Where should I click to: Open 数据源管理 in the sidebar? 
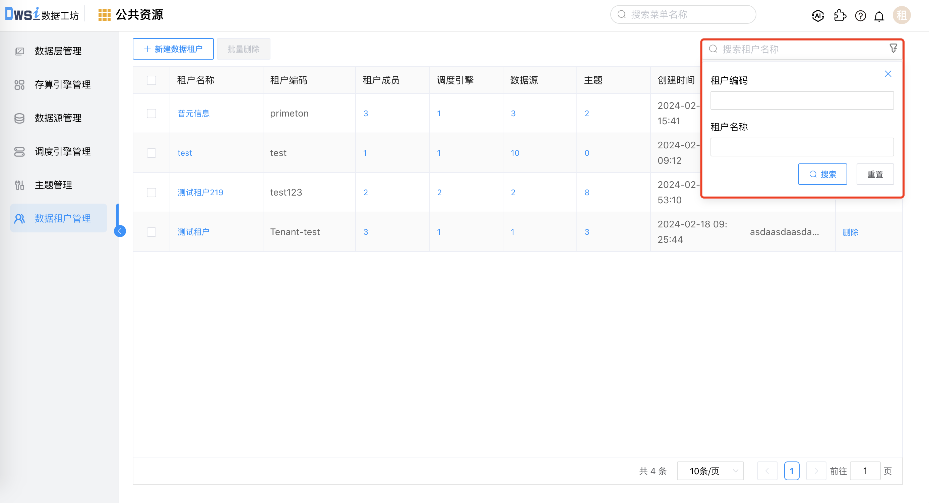(58, 118)
